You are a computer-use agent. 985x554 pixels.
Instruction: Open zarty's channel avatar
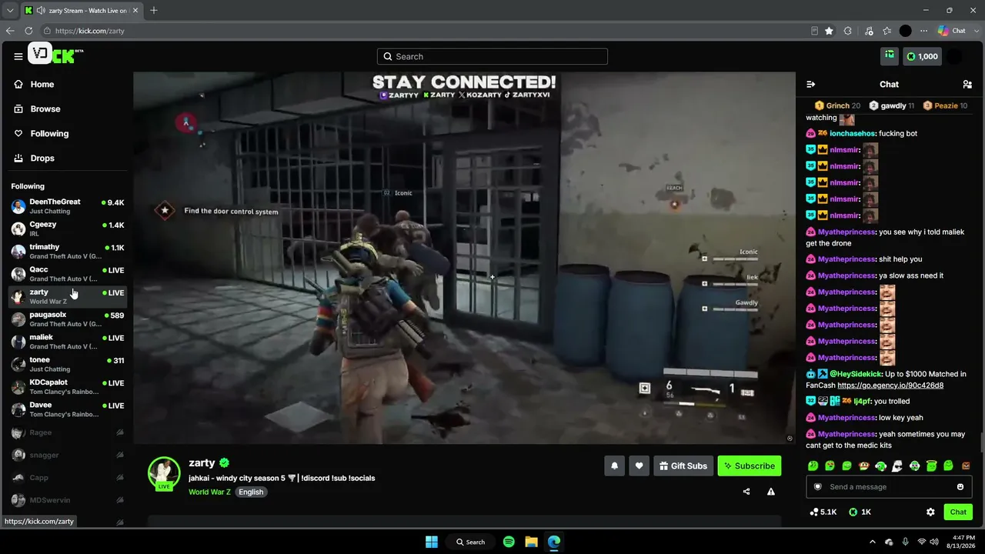pos(164,473)
